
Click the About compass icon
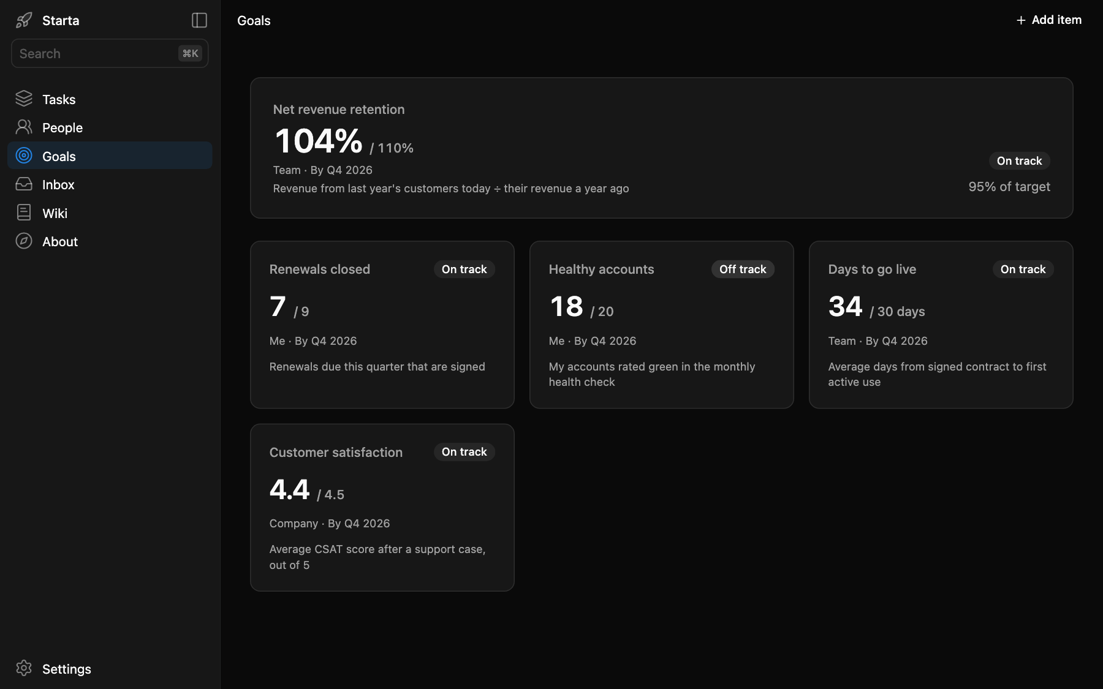coord(24,241)
